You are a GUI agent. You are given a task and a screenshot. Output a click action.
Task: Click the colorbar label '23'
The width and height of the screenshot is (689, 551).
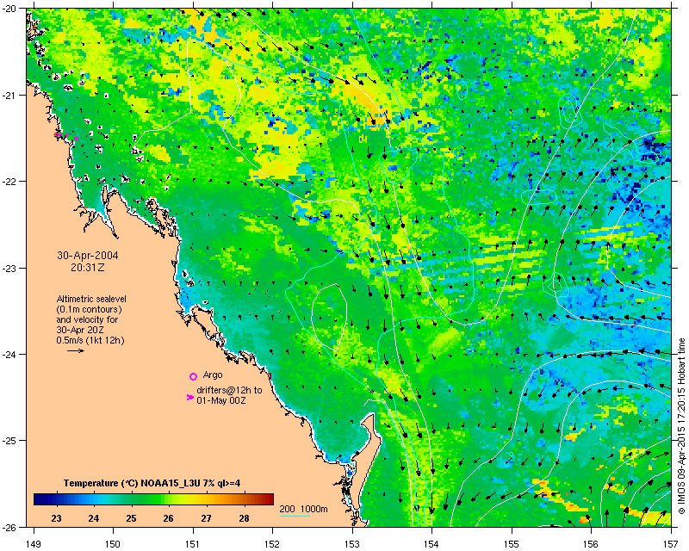[56, 518]
